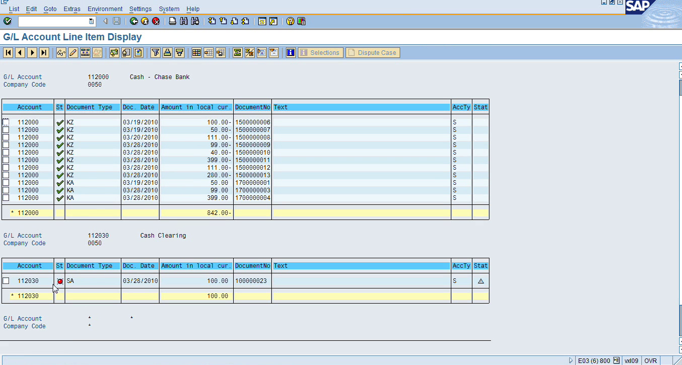This screenshot has width=682, height=365.
Task: Tick checkbox for document 1500000013
Action: click(x=6, y=175)
